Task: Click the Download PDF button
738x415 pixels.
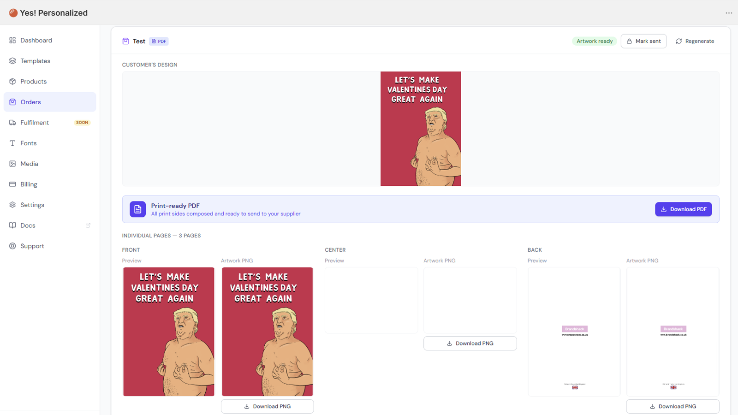Action: click(684, 209)
